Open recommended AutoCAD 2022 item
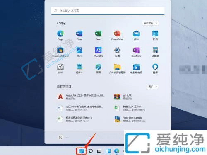Image resolution: width=207 pixels, height=155 pixels. [x=81, y=97]
